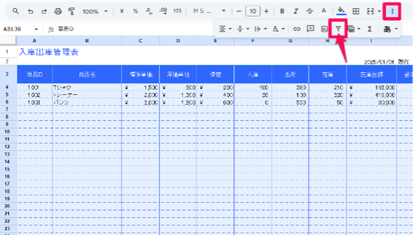Select column C header
Image resolution: width=414 pixels, height=235 pixels.
point(140,41)
